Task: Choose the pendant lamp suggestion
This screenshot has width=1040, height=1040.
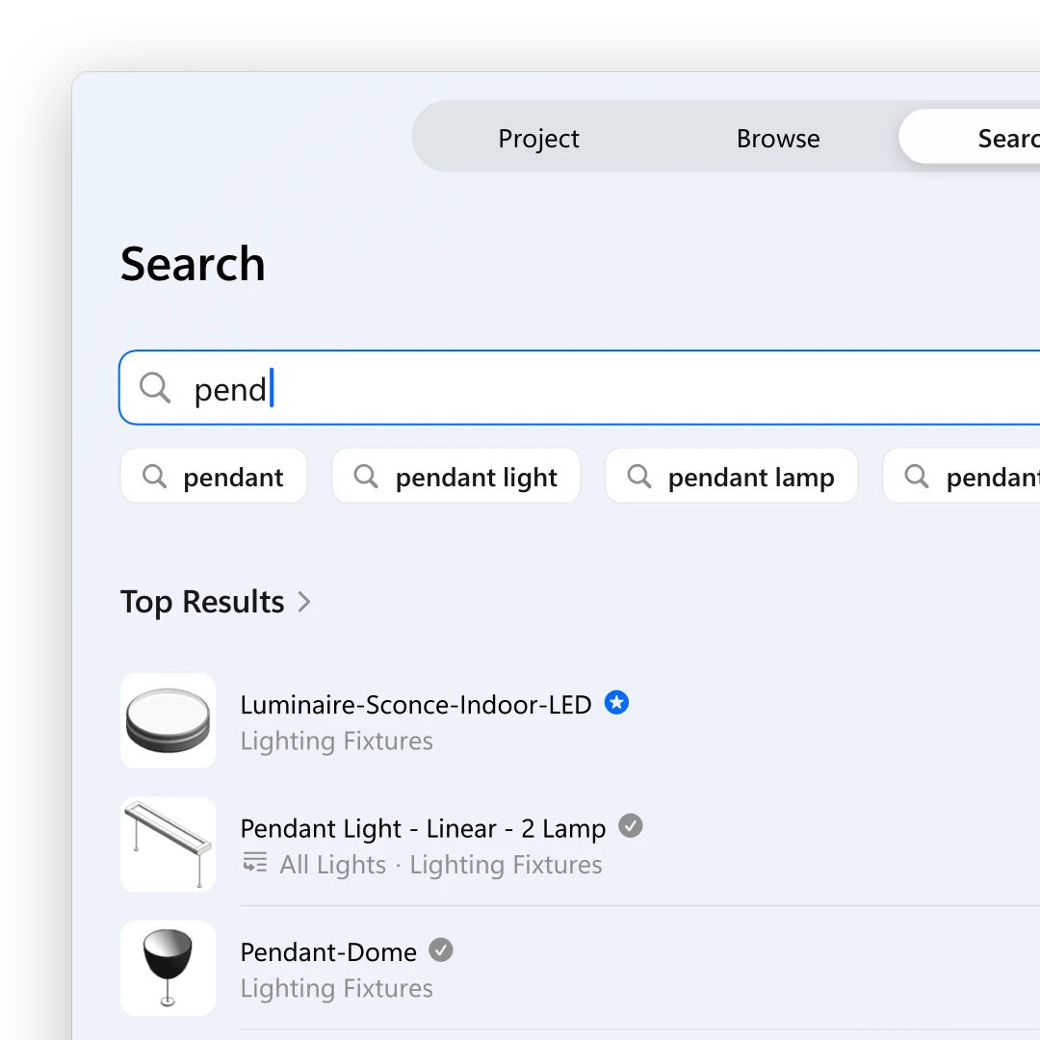Action: 732,477
